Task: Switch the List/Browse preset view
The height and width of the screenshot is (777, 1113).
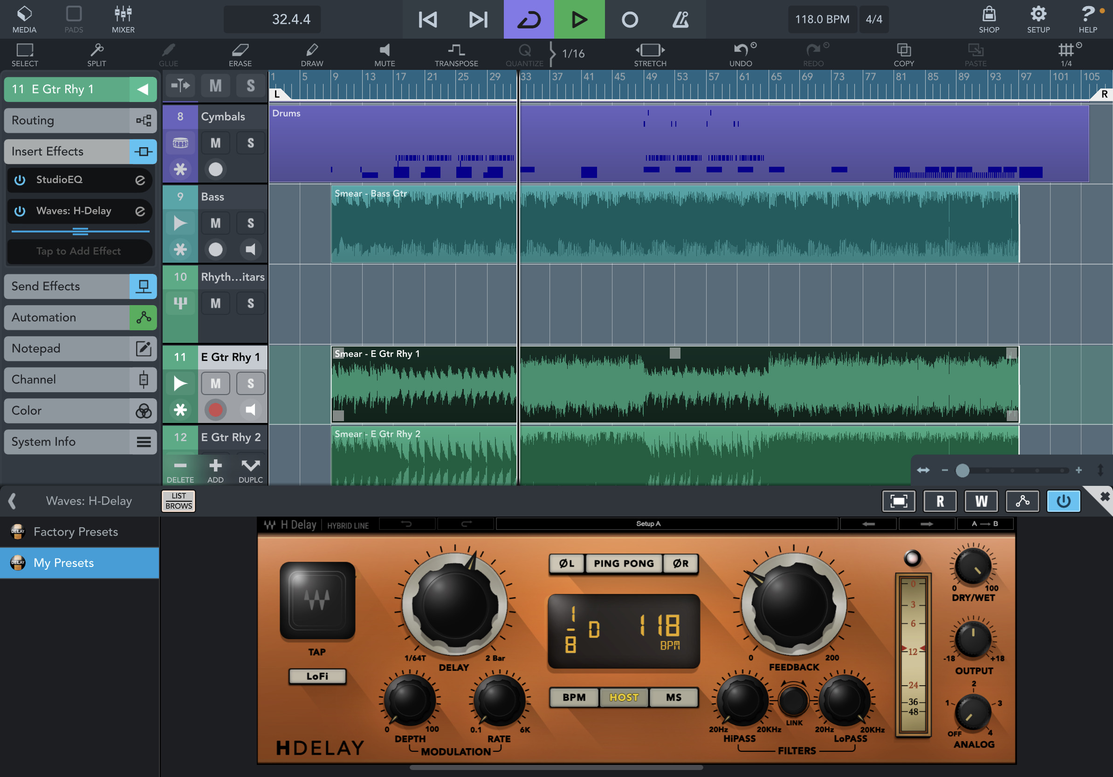Action: pyautogui.click(x=179, y=501)
